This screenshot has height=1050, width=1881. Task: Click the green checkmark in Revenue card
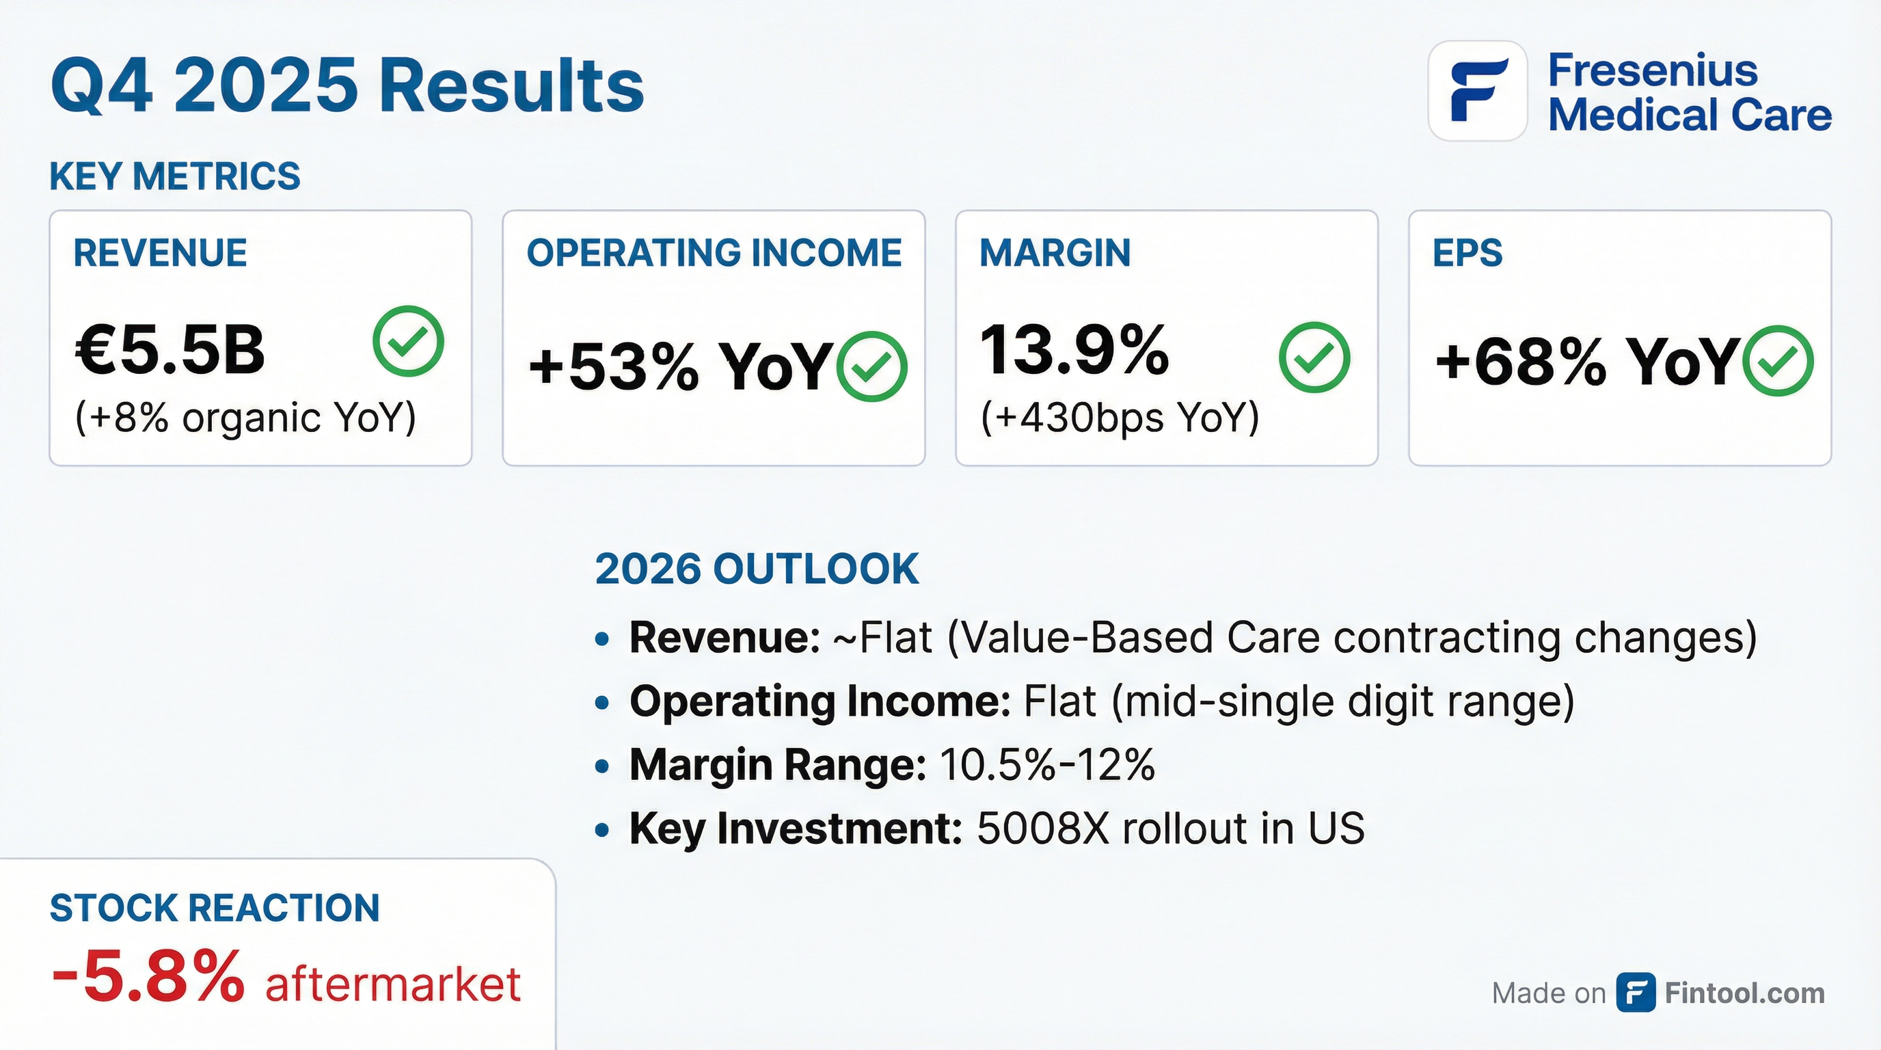[408, 341]
